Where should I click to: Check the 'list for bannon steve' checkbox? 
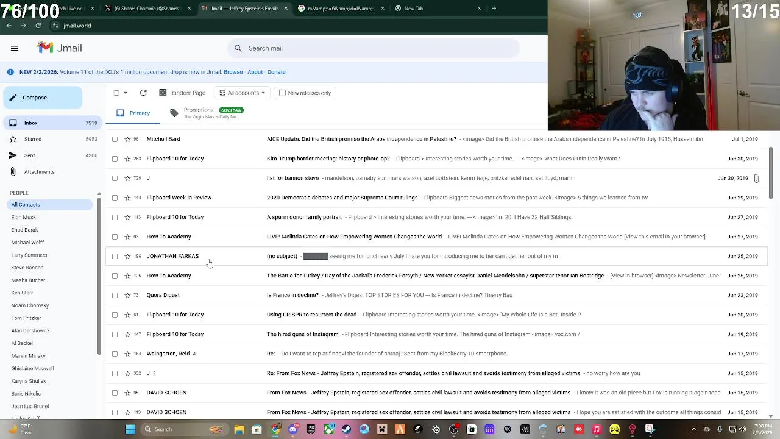(115, 178)
